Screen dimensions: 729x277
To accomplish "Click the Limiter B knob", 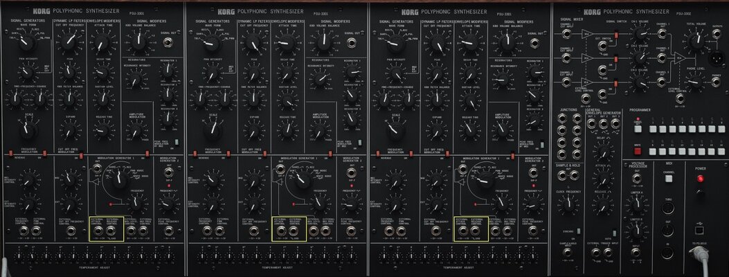I will tap(637, 231).
